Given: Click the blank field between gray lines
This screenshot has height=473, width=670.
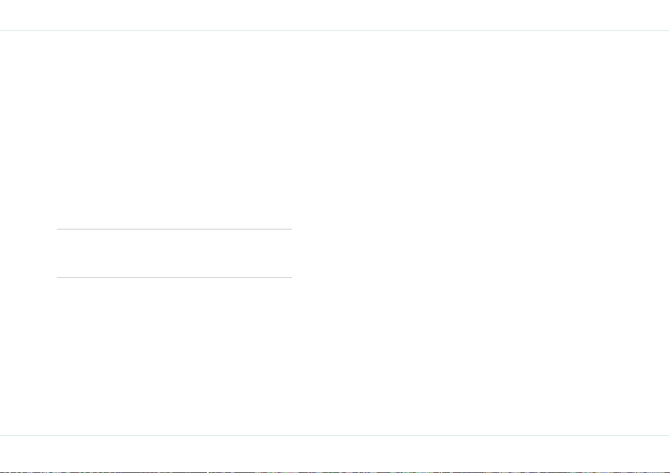Looking at the screenshot, I should 174,254.
